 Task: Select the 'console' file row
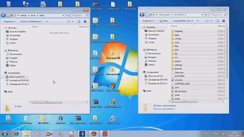click(198, 80)
